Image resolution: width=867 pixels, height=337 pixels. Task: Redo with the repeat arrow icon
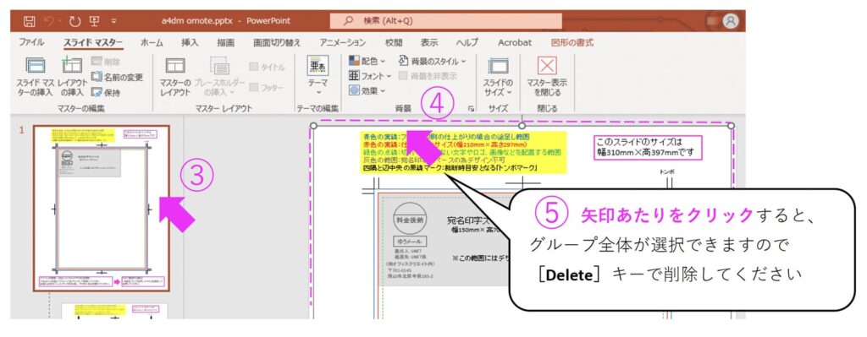(75, 21)
